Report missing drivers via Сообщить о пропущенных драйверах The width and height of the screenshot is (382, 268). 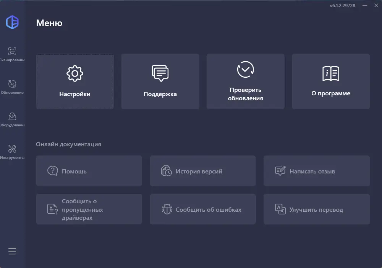coord(89,209)
